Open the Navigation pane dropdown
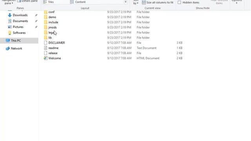The height and width of the screenshot is (141, 251). [x=9, y=2]
